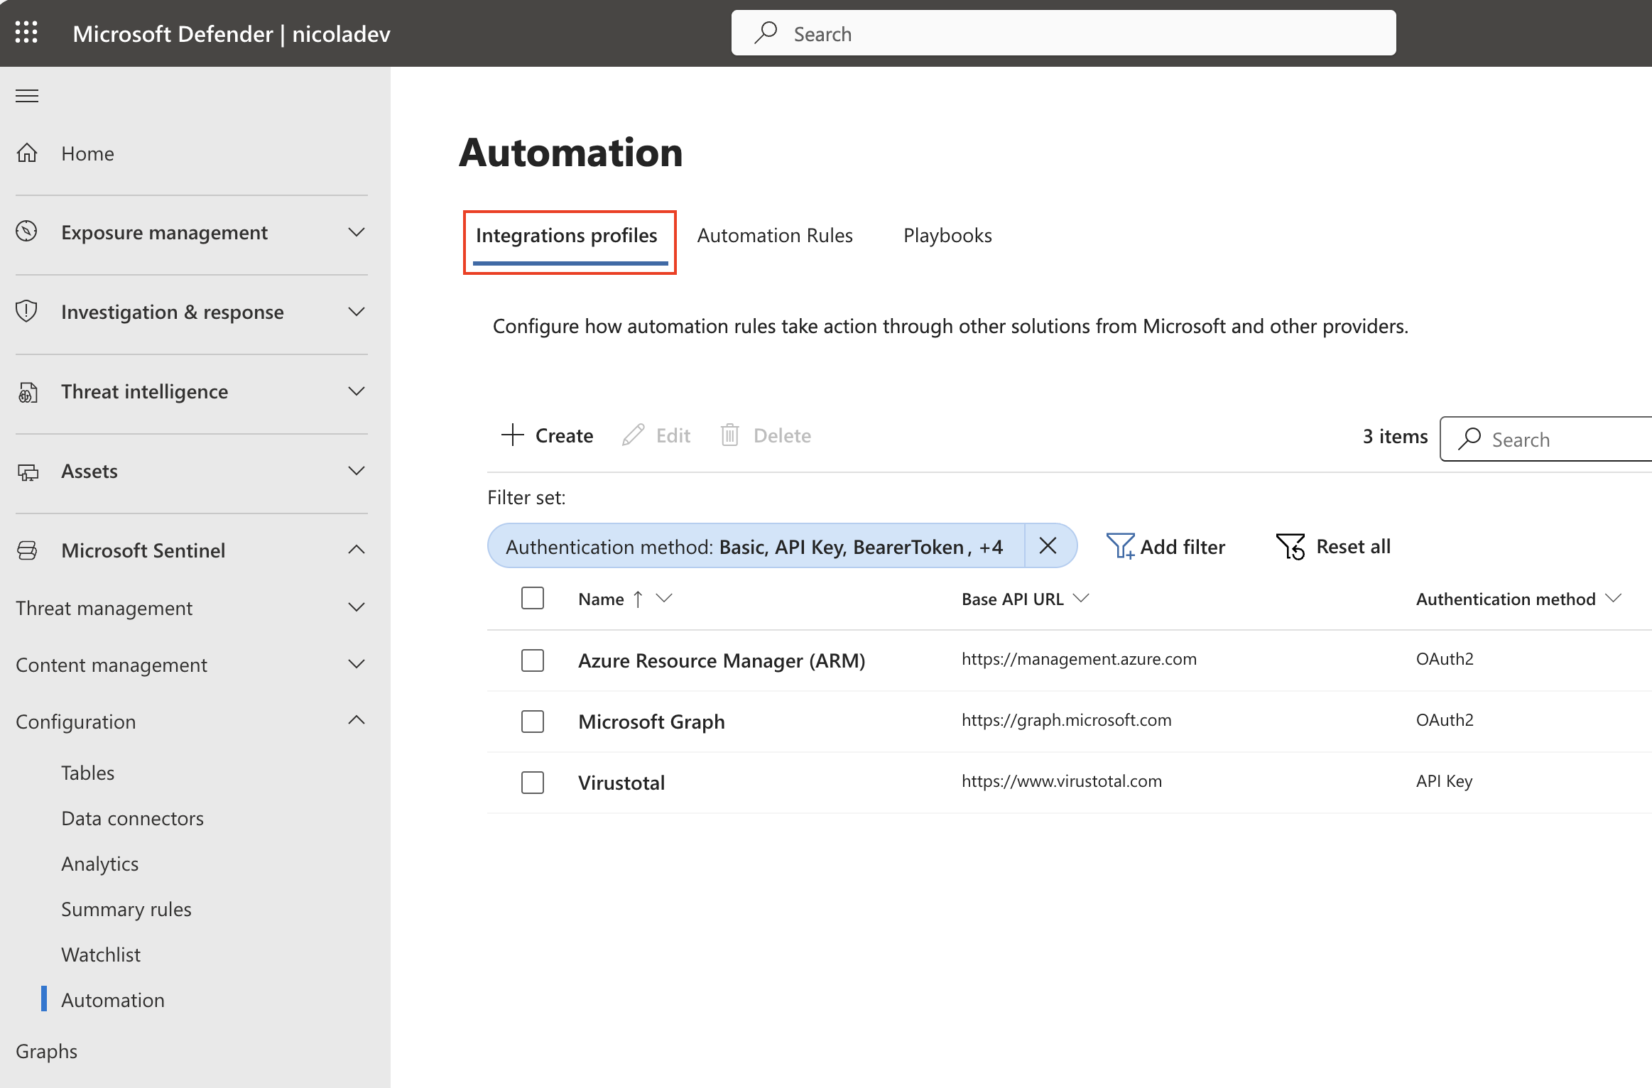Open the Azure Resource Manager (ARM) profile
Viewport: 1652px width, 1088px height.
point(722,660)
